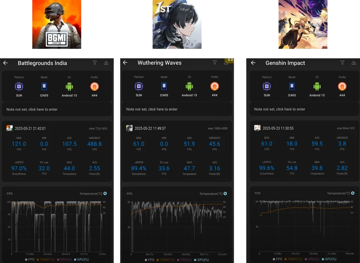
Task: Click Android 15 robot icon in Wuthering Waves
Action: pos(189,86)
